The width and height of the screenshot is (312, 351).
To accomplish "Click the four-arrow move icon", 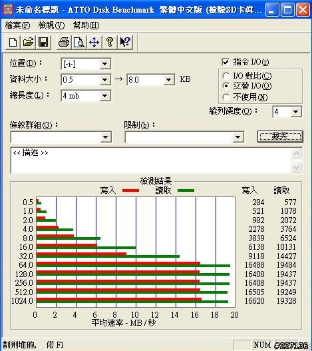I will (94, 42).
